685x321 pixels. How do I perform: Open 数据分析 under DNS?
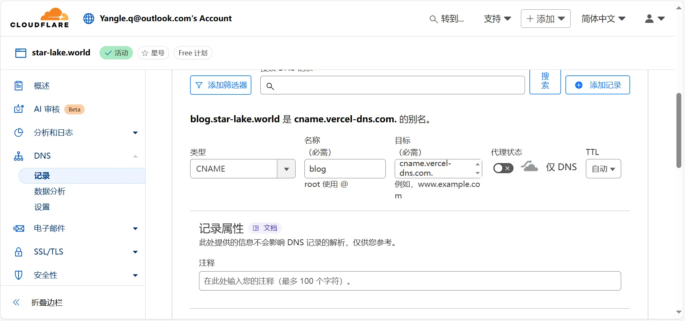tap(50, 191)
